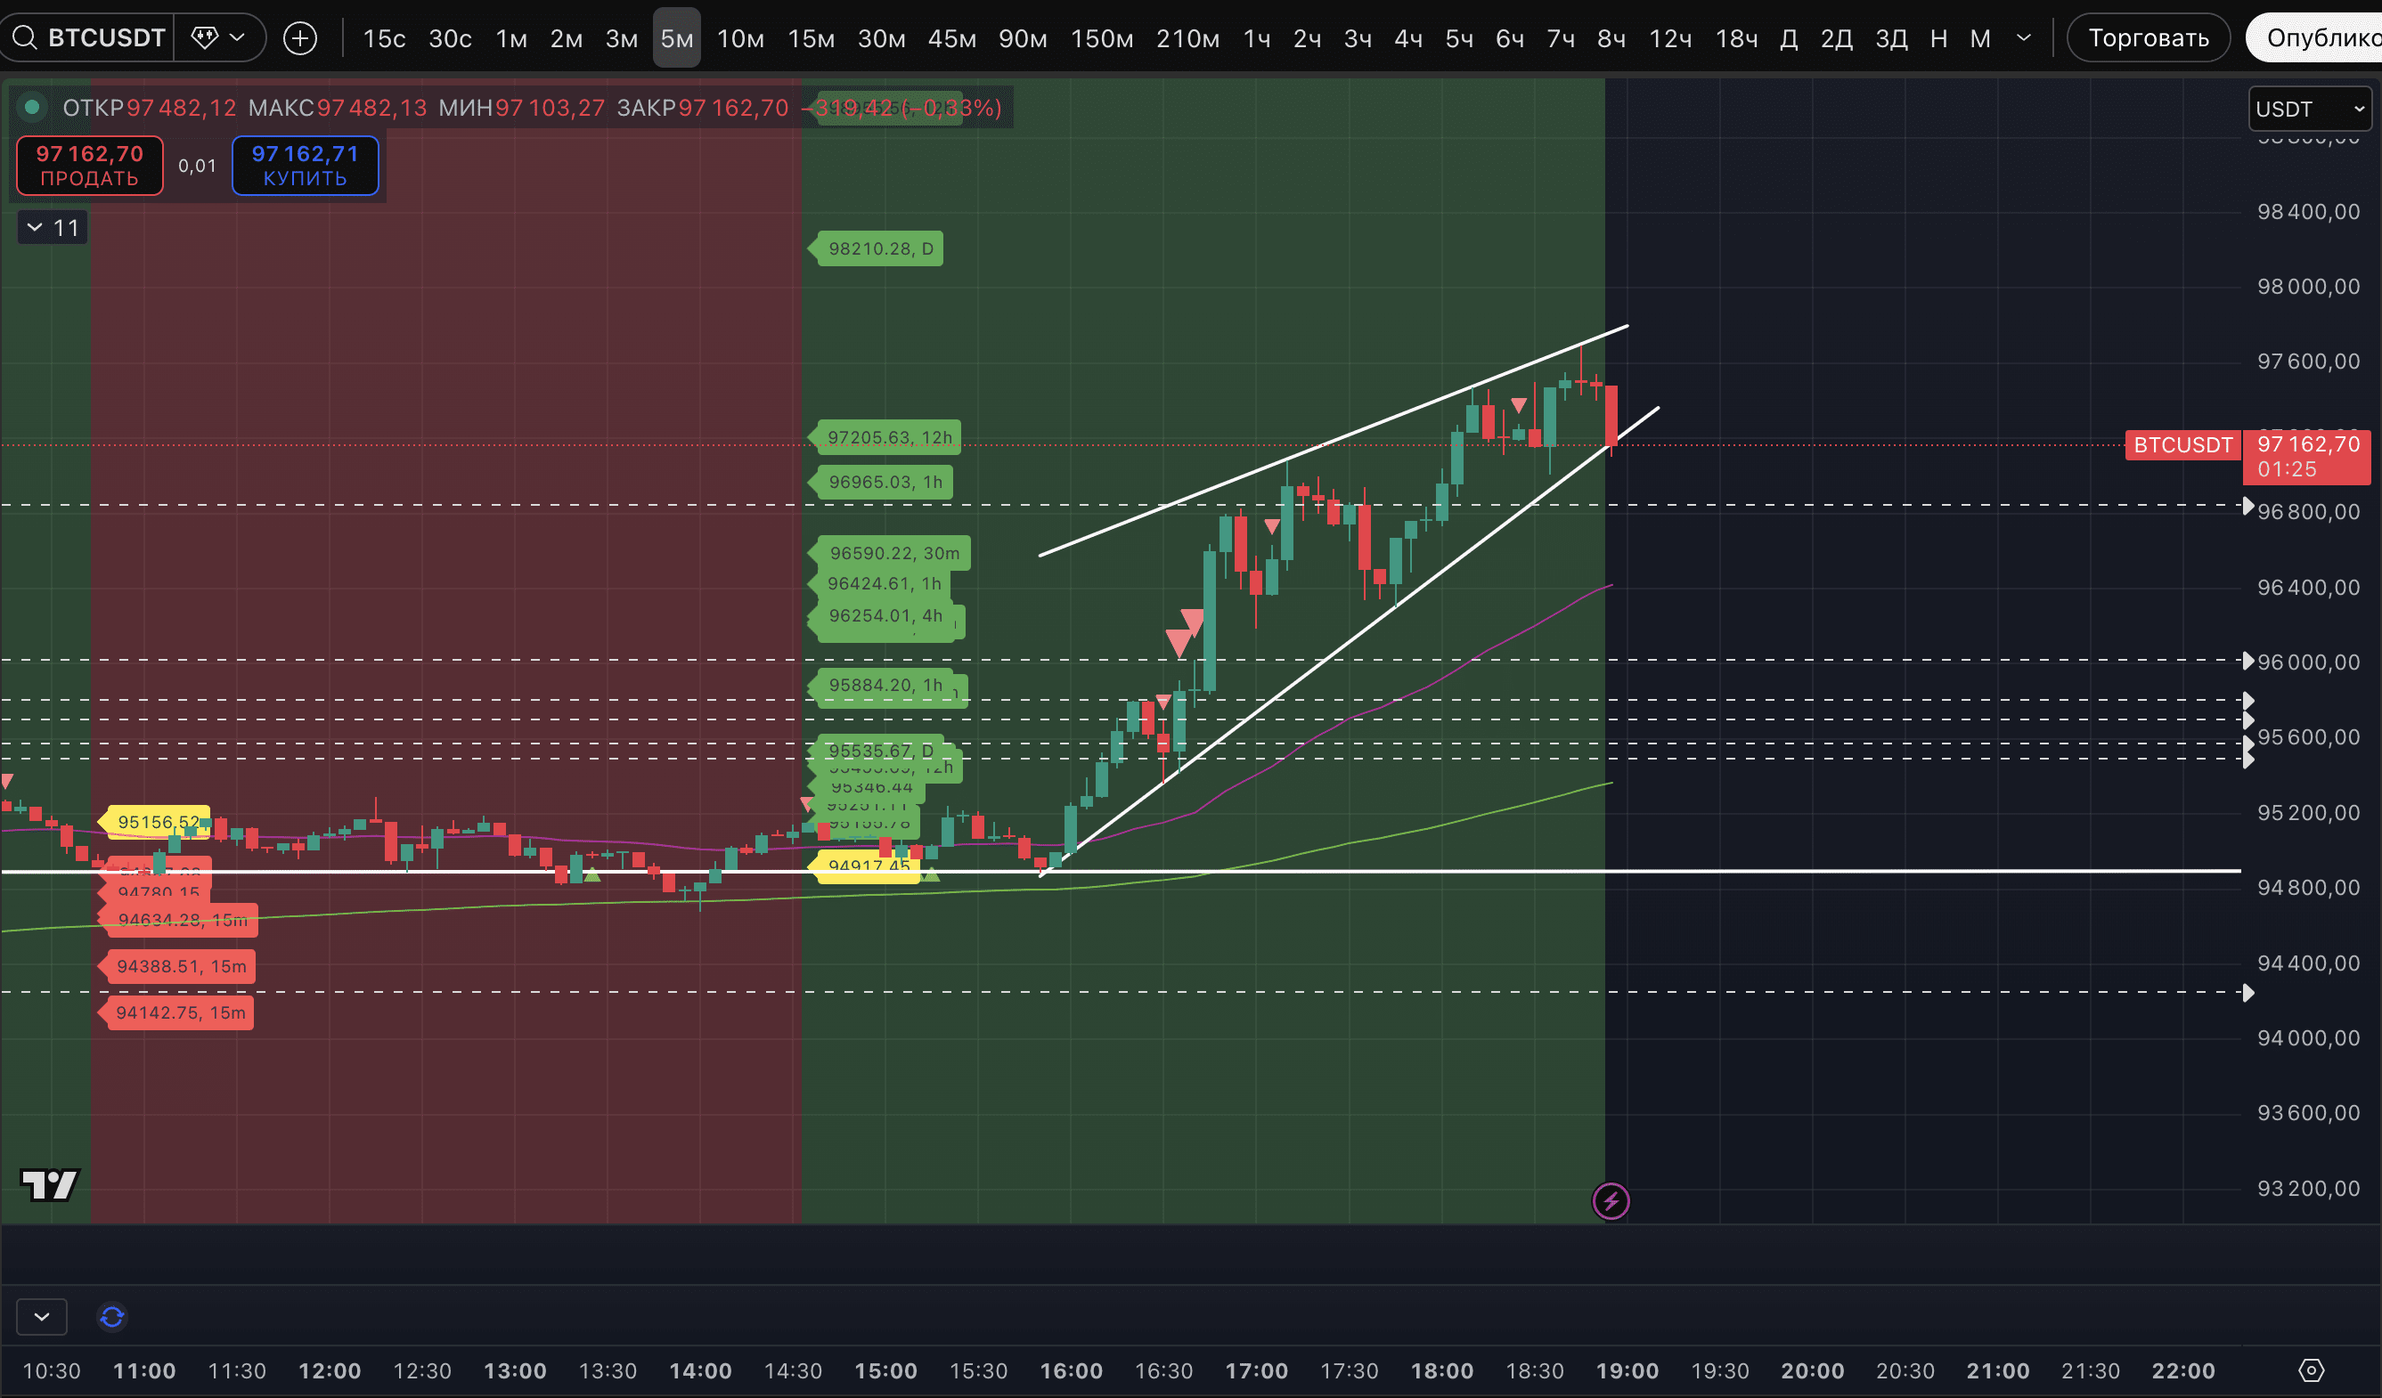Click the blue refresh sync icon
The image size is (2382, 1398).
111,1317
